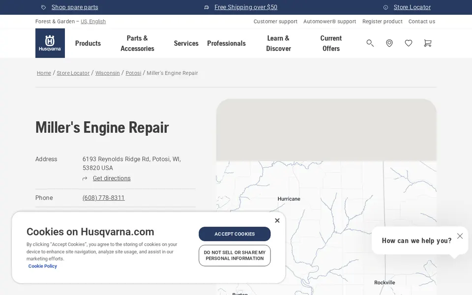Viewport: 472px width, 295px height.
Task: Click the Husqvarna logo
Action: (x=50, y=43)
